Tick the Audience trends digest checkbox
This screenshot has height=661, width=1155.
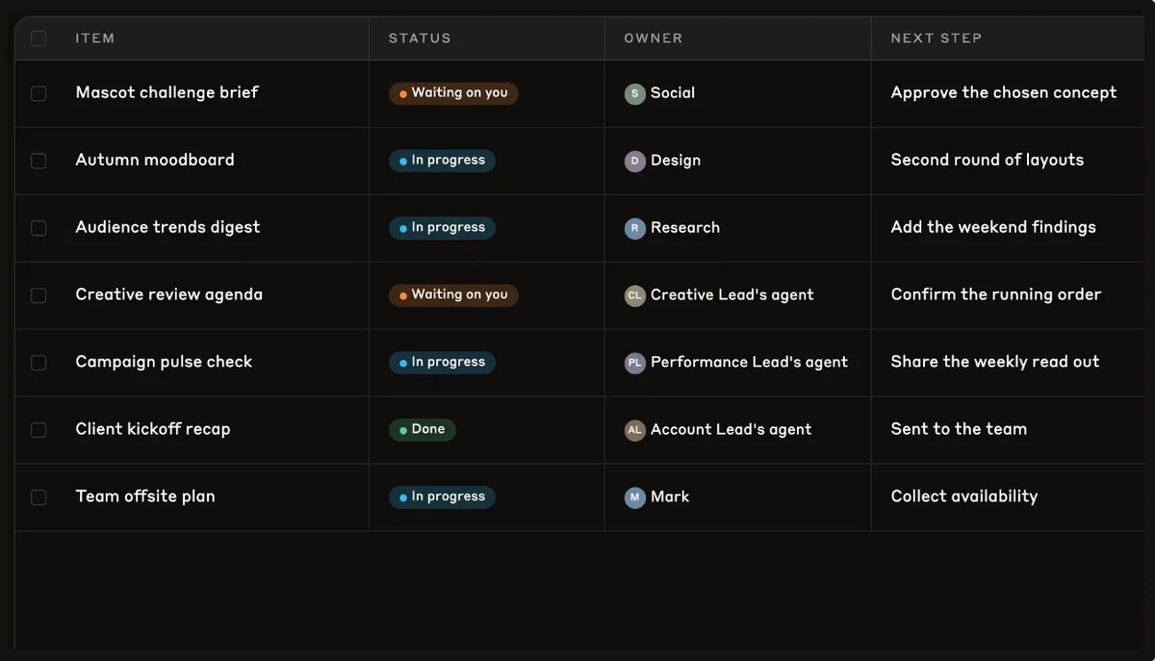pos(38,228)
